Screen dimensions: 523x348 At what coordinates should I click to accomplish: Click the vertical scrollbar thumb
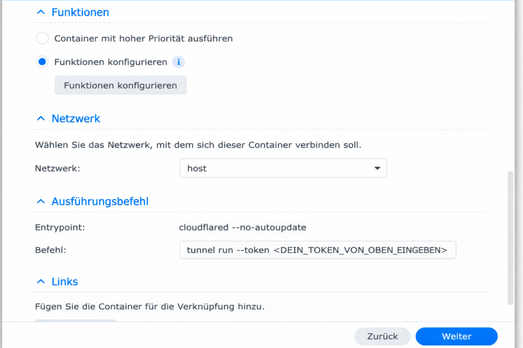[x=510, y=237]
